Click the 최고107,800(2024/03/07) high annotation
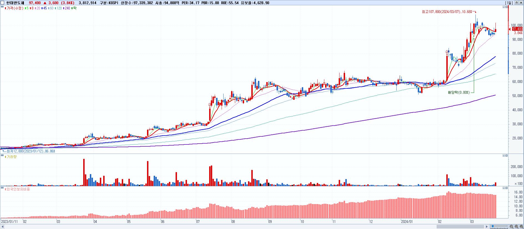 tap(447, 12)
